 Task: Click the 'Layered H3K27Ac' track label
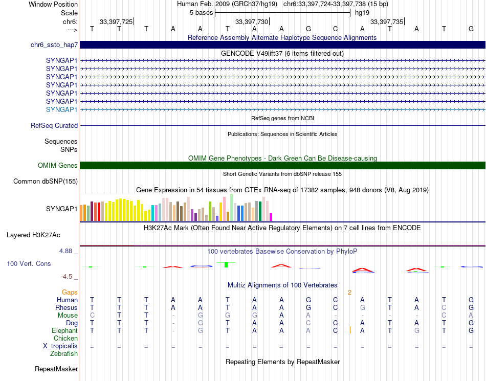33,235
